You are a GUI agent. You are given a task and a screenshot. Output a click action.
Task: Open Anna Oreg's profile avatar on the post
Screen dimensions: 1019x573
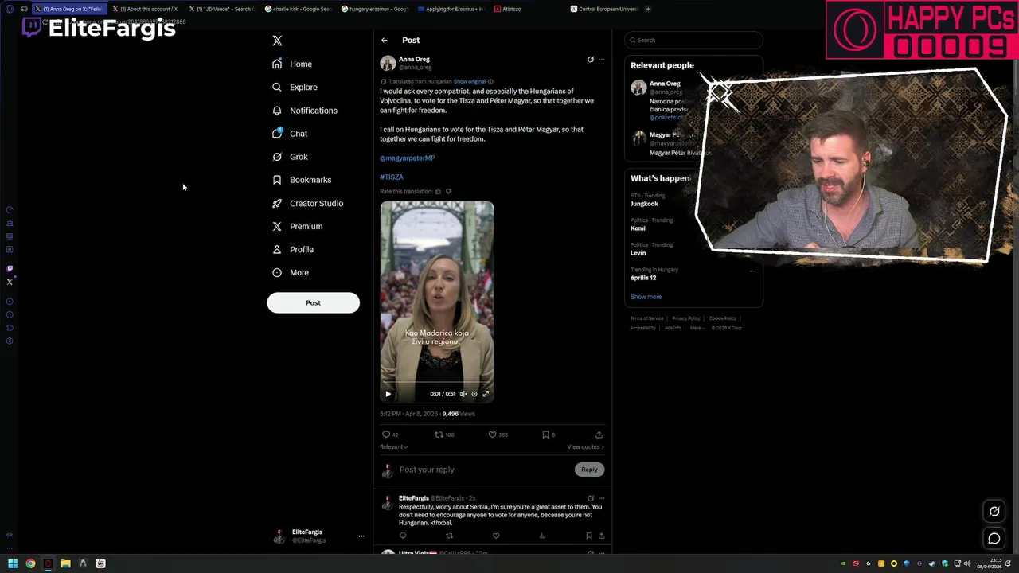388,63
